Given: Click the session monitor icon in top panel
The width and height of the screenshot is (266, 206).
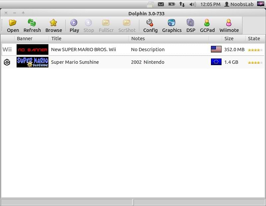Looking at the screenshot, I should [x=261, y=4].
